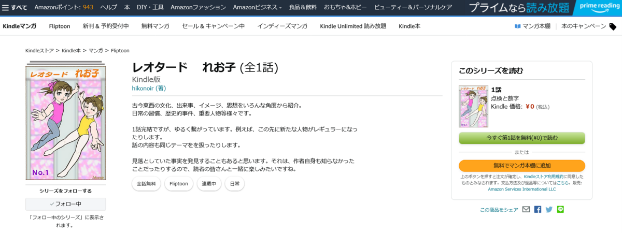Share this item on Twitter

point(549,210)
